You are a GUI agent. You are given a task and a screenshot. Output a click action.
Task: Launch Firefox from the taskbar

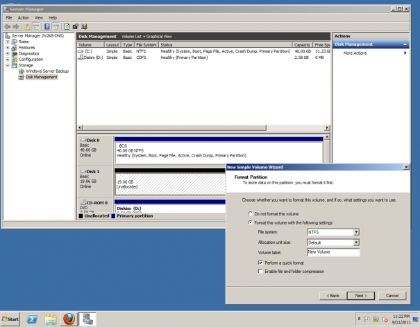click(x=69, y=319)
